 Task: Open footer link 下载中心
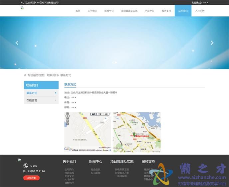148,179
